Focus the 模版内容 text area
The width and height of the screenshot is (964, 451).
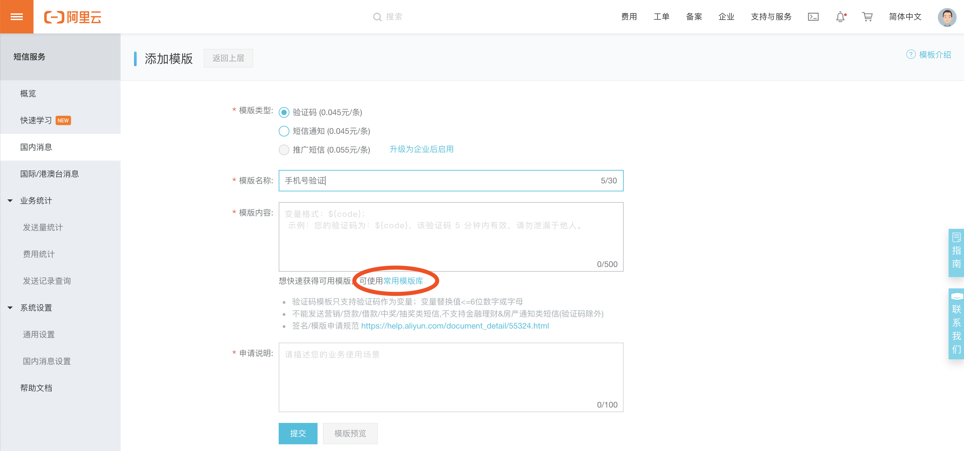[x=451, y=237]
